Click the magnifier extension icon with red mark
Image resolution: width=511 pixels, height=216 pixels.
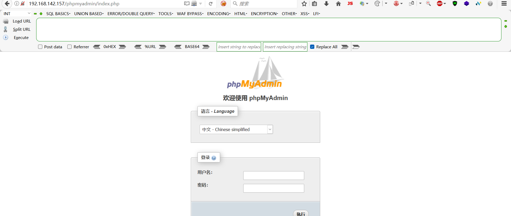click(428, 3)
